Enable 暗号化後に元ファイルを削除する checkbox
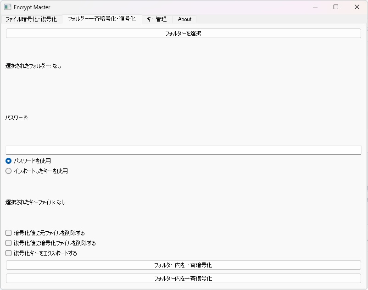This screenshot has height=290, width=368. coord(8,233)
